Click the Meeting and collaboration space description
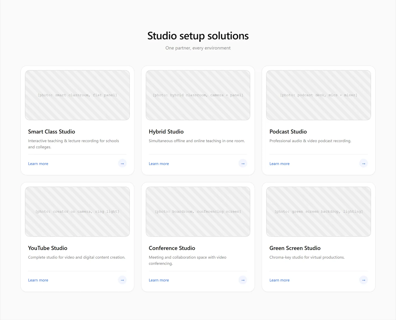The height and width of the screenshot is (320, 396). tap(188, 260)
